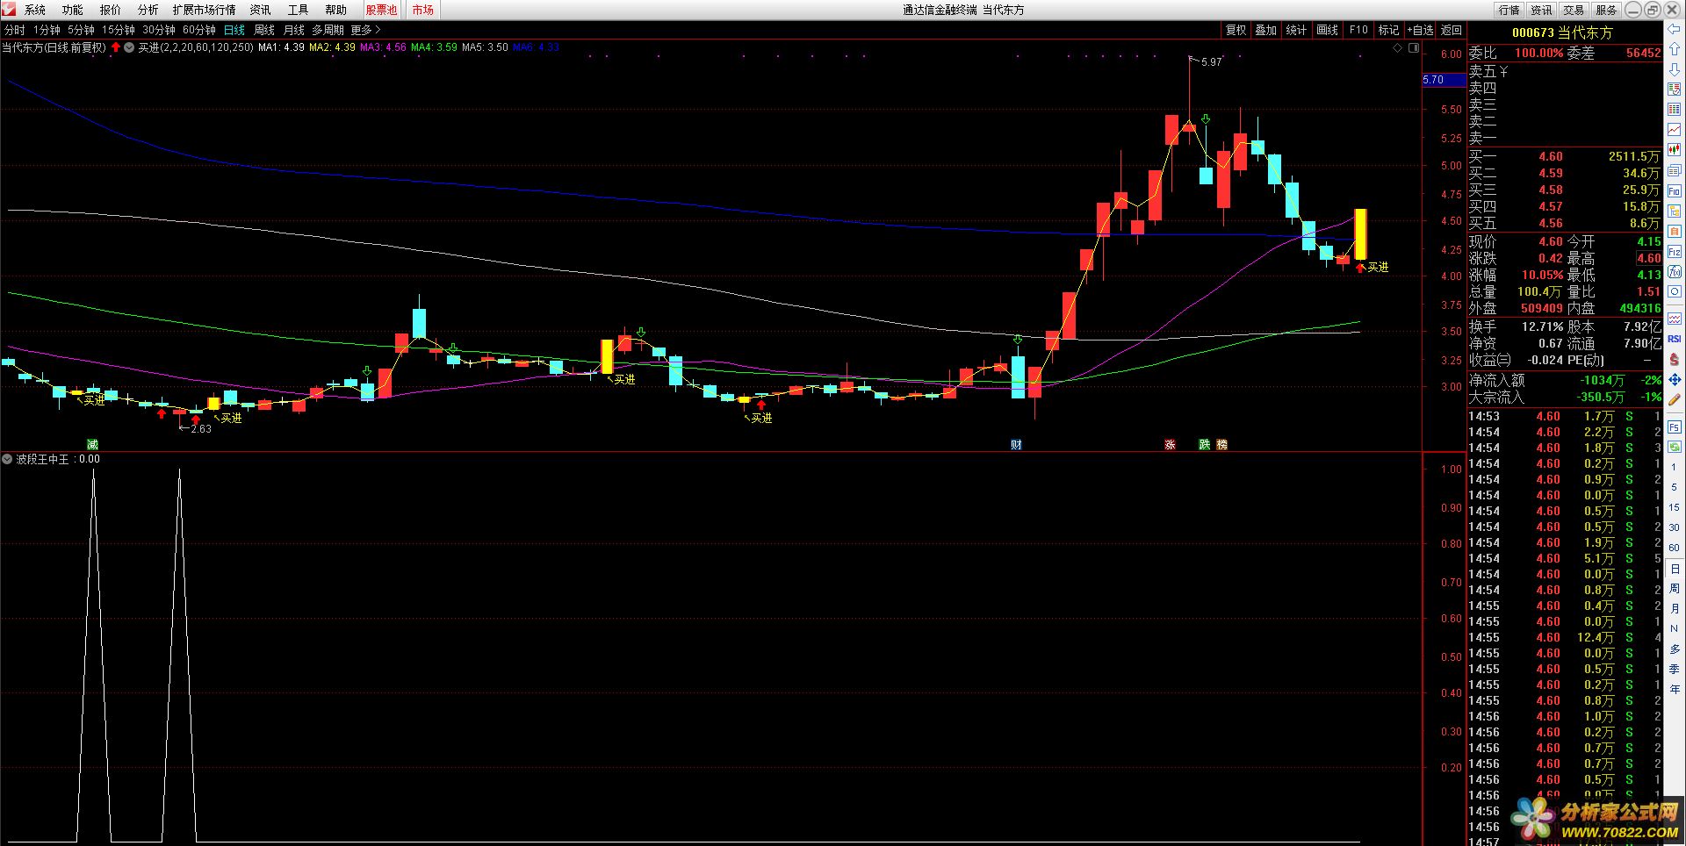
Task: Expand the 买进 indicator dropdown arrow
Action: click(x=129, y=47)
